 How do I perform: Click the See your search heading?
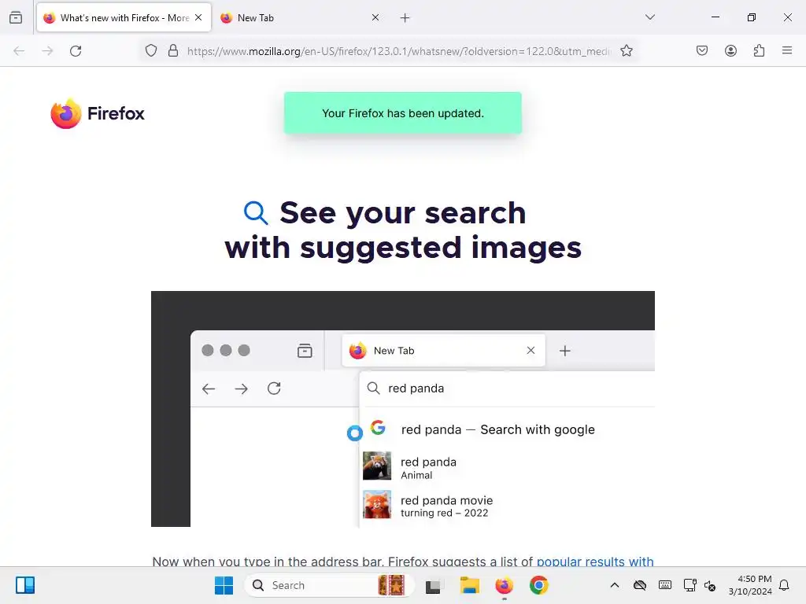pos(402,230)
